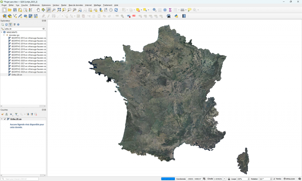Click the EPSG:2154 projection button

(290, 179)
